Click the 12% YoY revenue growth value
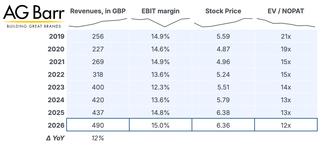Image resolution: width=320 pixels, height=144 pixels. click(98, 138)
